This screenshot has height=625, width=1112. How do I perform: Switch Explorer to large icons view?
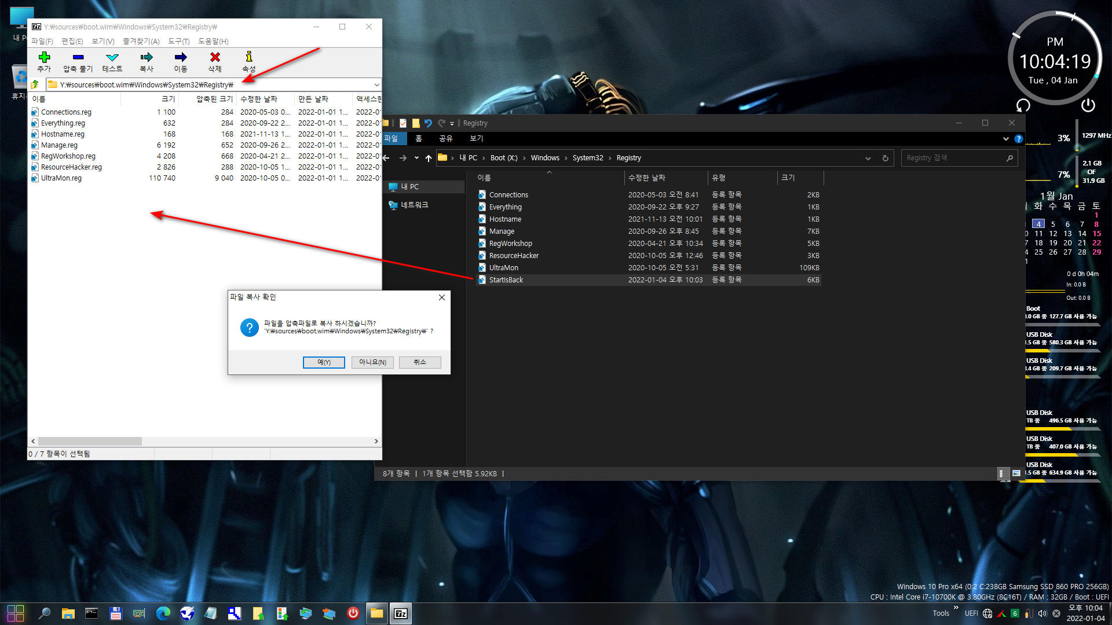point(1016,473)
